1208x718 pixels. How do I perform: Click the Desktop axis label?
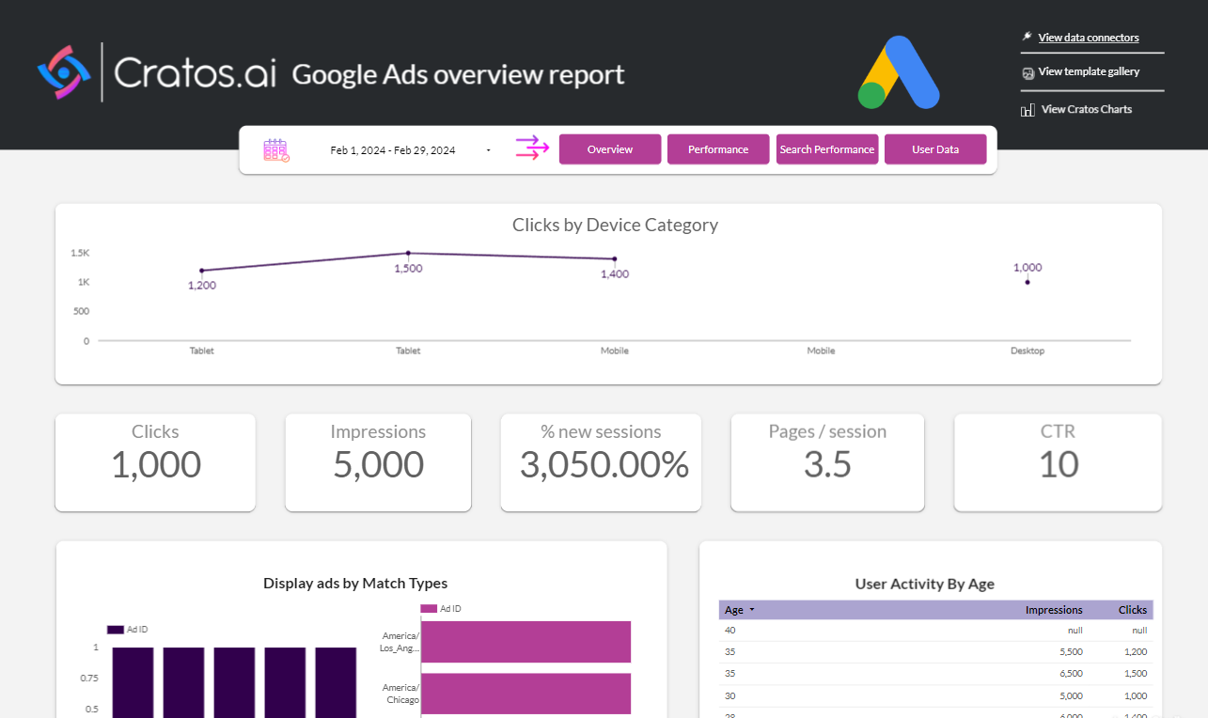click(x=1028, y=351)
